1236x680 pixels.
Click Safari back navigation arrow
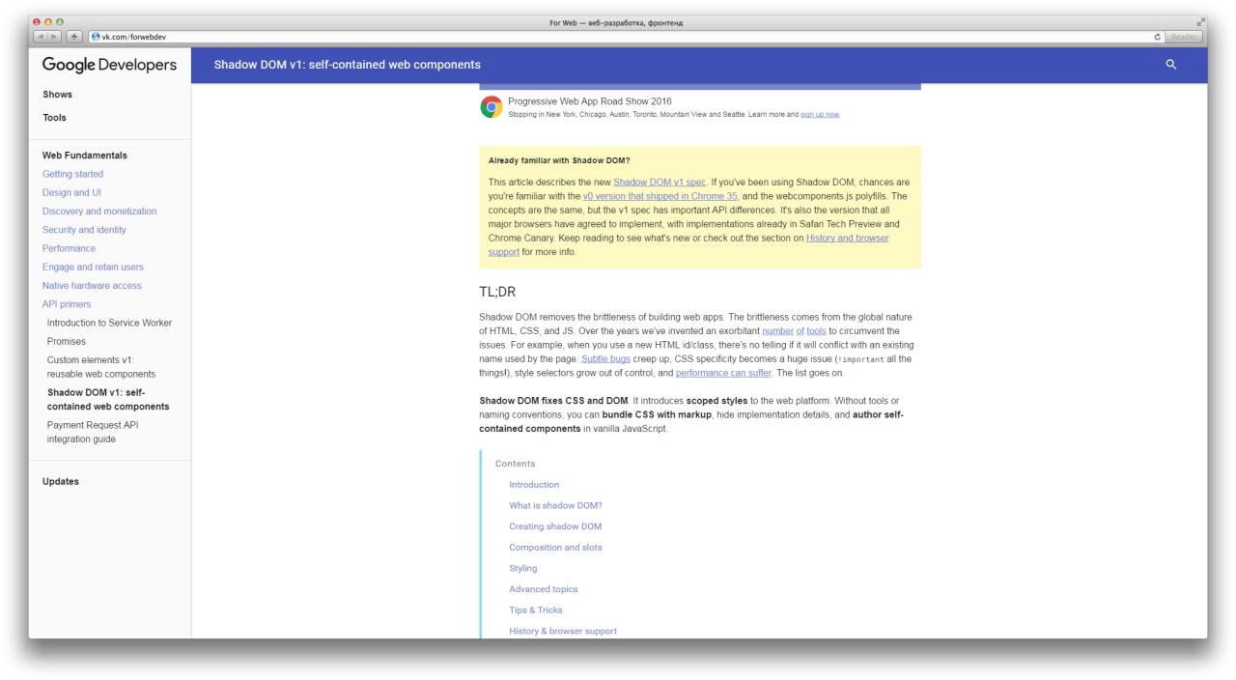point(42,37)
